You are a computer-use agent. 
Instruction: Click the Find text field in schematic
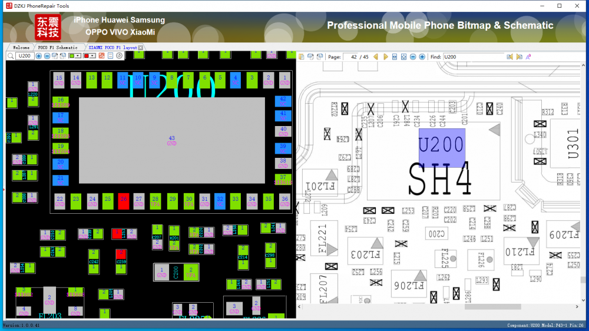[474, 57]
